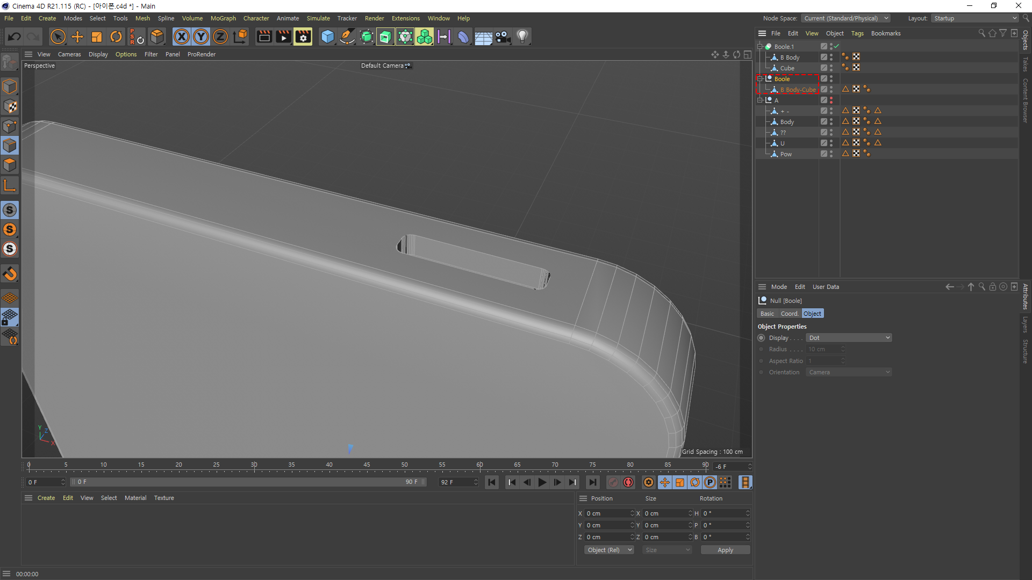The height and width of the screenshot is (580, 1032).
Task: Open the Object (Rel) coordinate dropdown
Action: click(609, 550)
